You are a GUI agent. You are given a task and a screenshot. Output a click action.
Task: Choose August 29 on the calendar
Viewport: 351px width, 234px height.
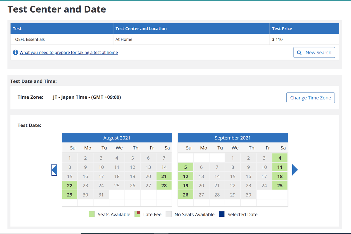pos(70,195)
